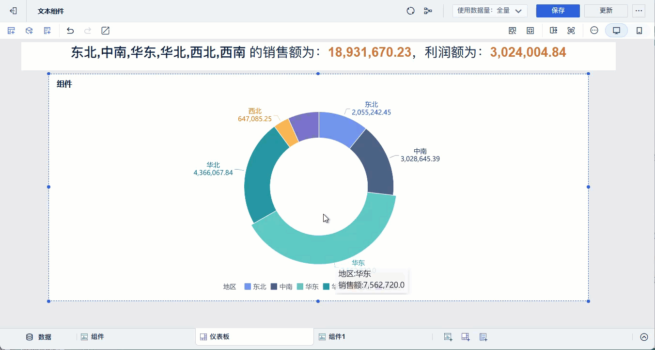Open dashboard preview eye icon
Viewport: 655px width, 350px height.
click(572, 31)
